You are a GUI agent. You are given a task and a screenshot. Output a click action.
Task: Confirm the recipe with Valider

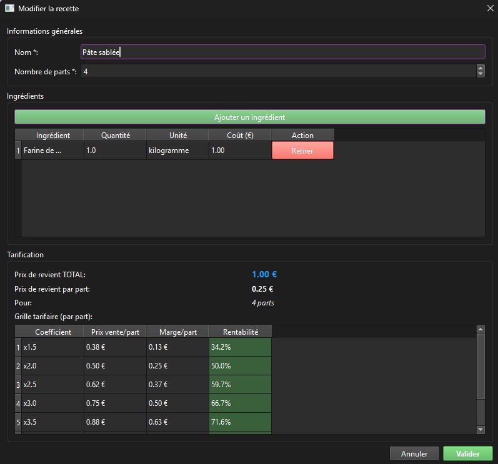467,454
